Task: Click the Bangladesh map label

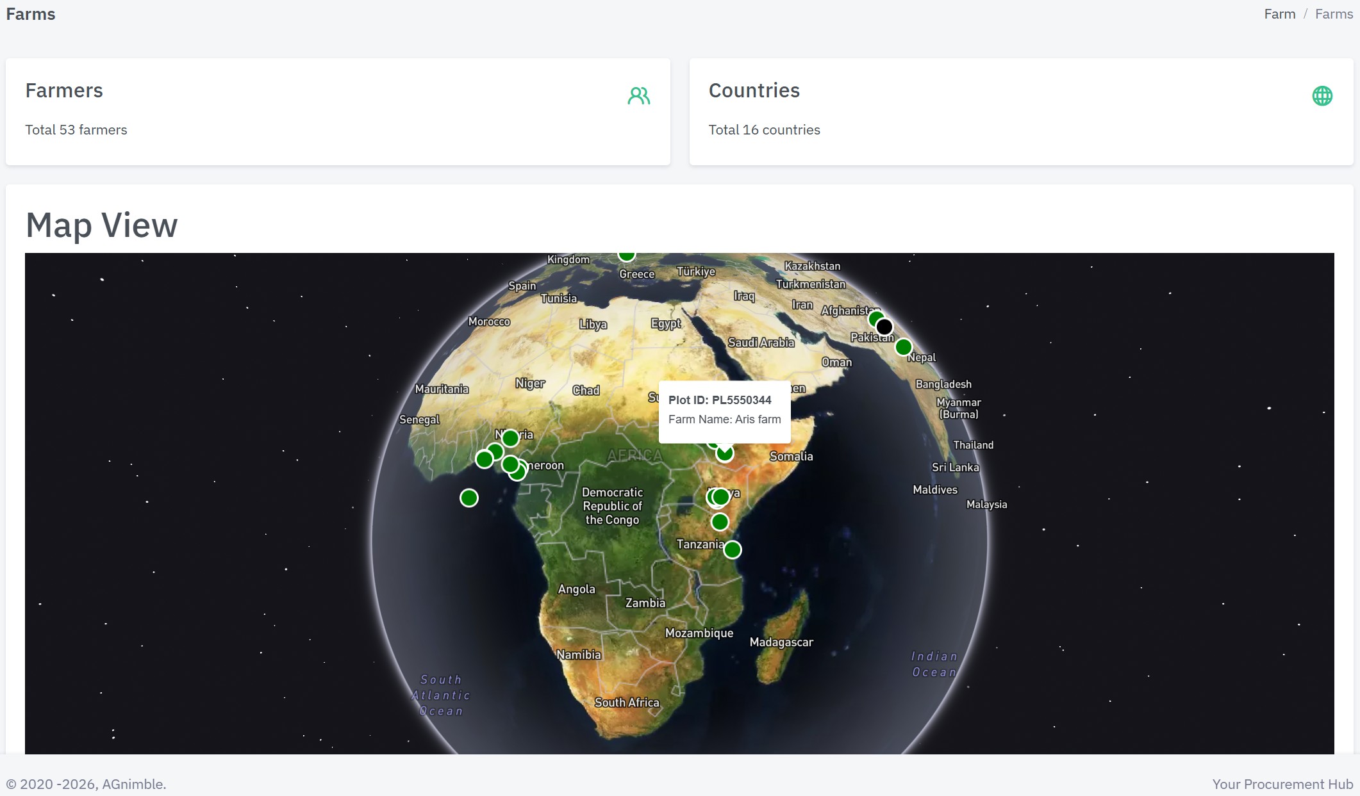Action: pyautogui.click(x=943, y=384)
